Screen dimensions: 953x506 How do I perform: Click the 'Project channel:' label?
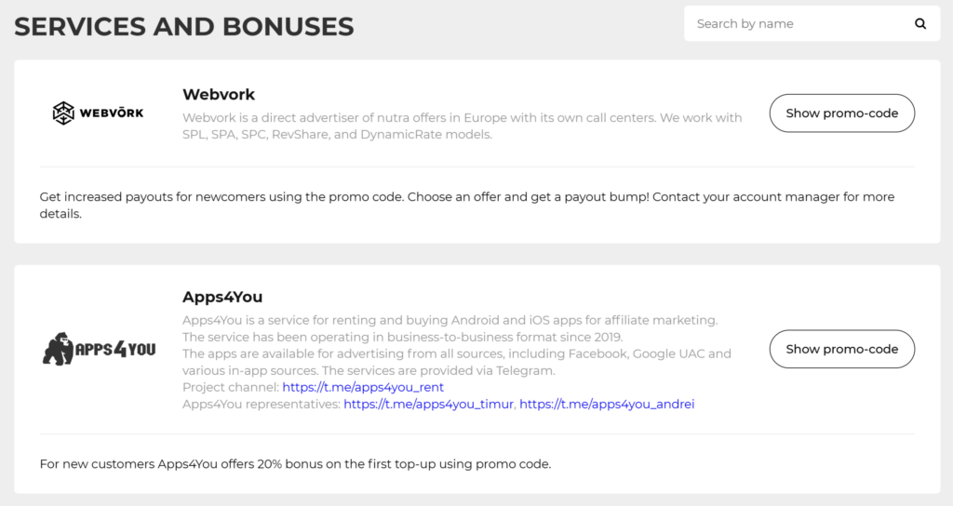coord(231,387)
